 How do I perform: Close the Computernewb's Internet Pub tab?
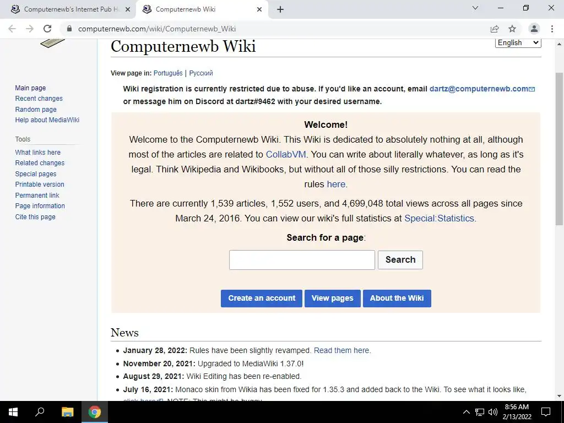point(128,9)
